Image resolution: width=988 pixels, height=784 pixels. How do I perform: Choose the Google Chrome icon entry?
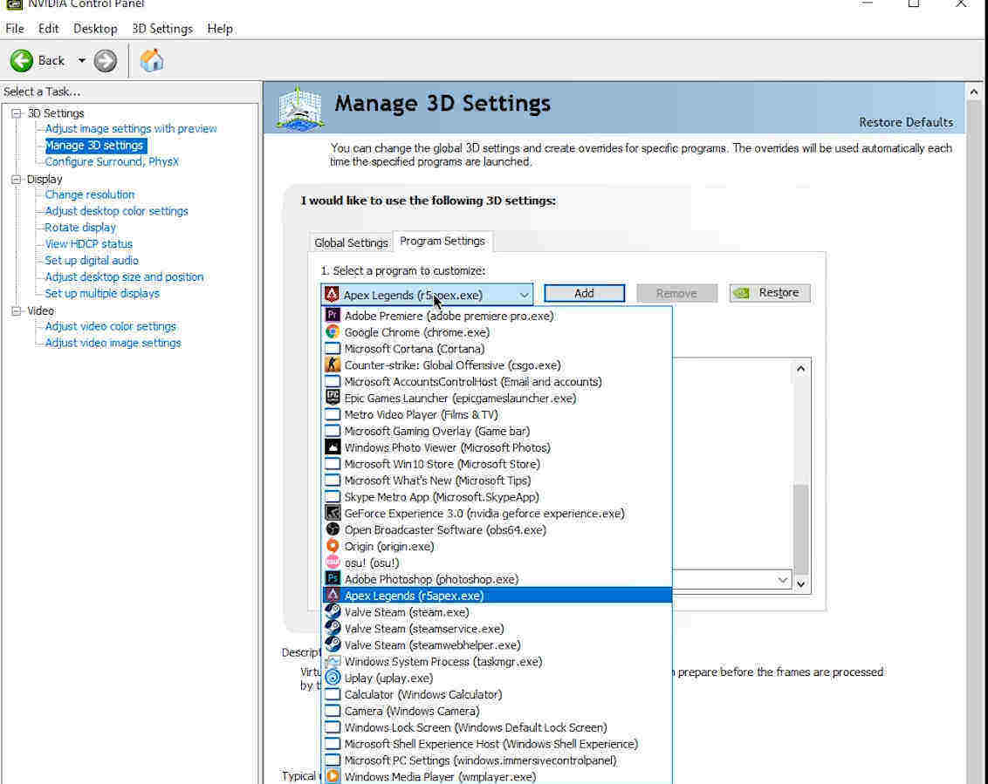pos(333,332)
